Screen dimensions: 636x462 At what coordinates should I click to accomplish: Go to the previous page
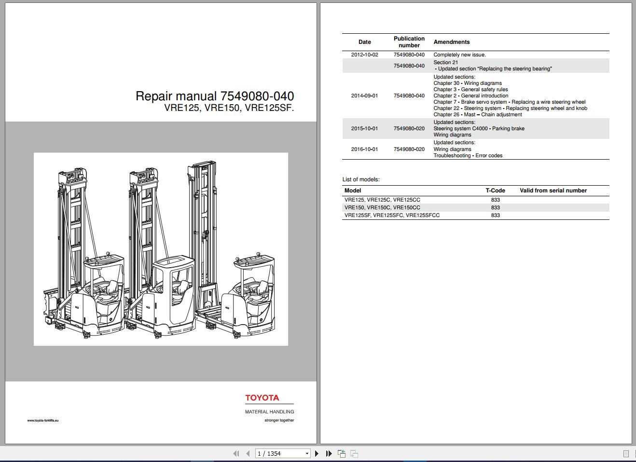tap(248, 453)
